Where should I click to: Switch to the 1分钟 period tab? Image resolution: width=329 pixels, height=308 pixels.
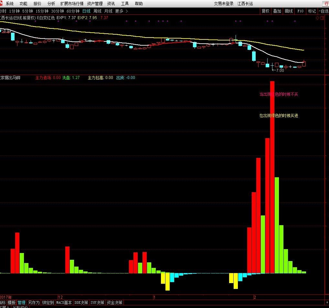[14, 11]
